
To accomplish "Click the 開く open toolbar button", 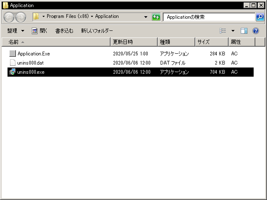I will 40,31.
